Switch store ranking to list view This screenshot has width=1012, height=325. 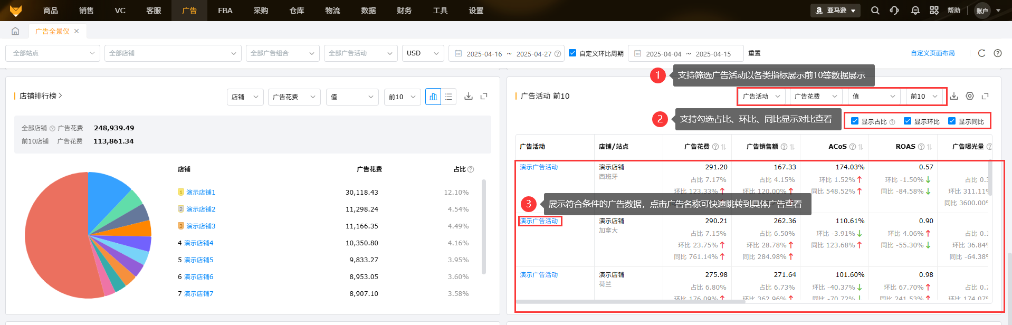(448, 97)
